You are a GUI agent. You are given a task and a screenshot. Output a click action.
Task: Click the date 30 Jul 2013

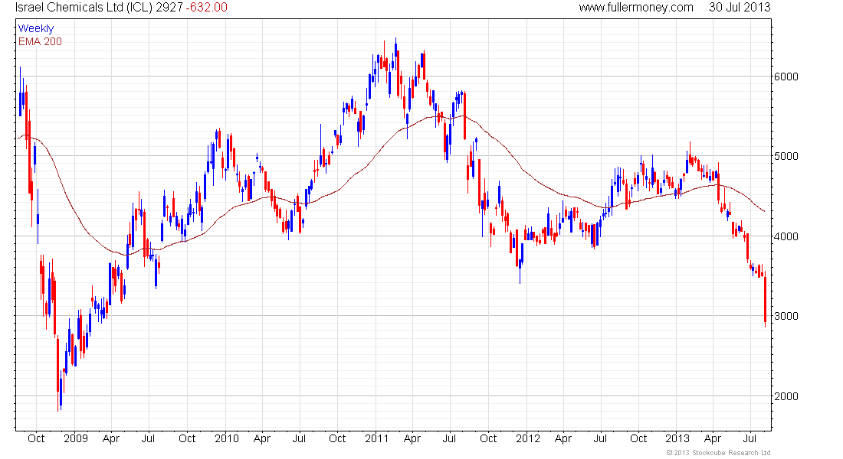pos(740,8)
